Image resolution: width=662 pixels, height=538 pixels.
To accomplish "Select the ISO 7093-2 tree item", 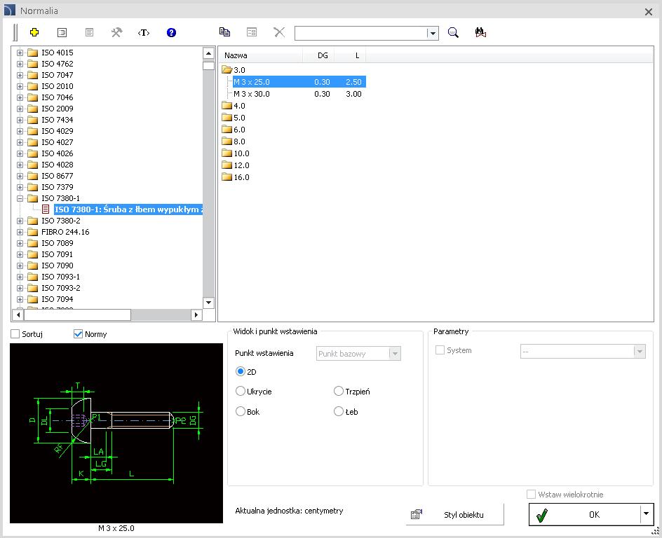I will point(61,288).
